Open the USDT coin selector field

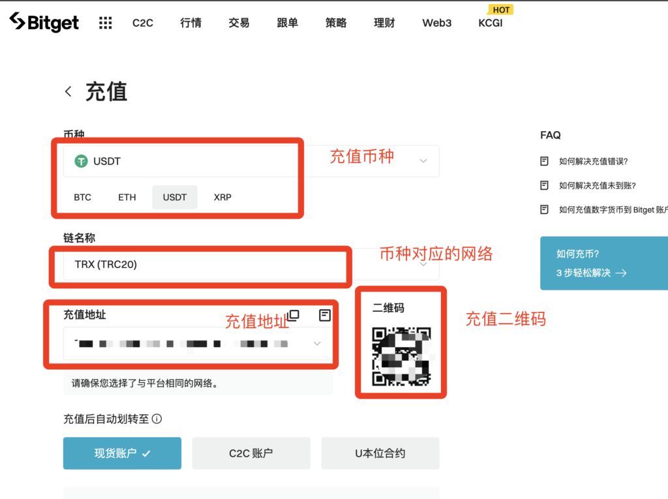pos(251,161)
